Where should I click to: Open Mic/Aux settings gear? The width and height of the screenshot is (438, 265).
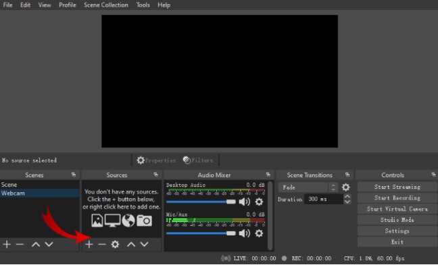(x=259, y=233)
